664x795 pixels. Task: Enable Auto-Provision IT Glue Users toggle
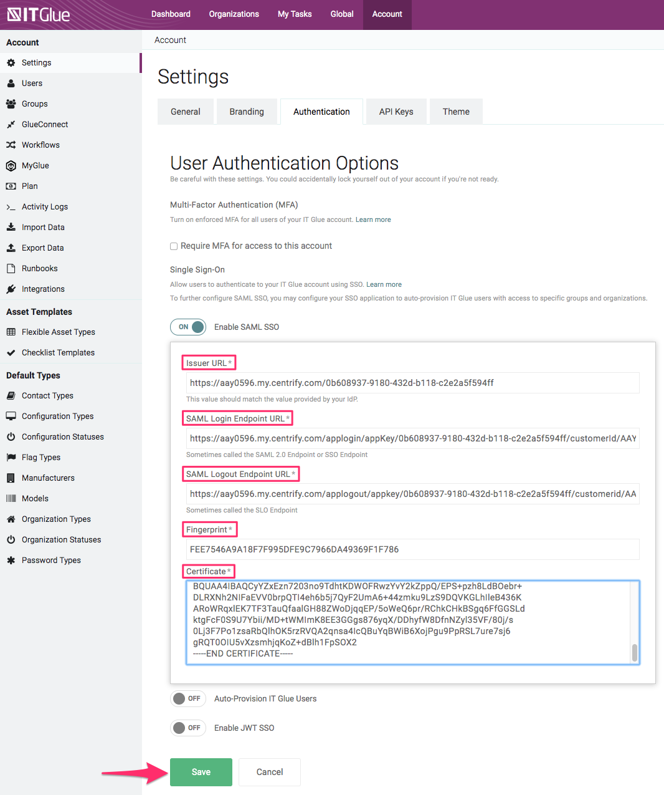click(x=188, y=698)
